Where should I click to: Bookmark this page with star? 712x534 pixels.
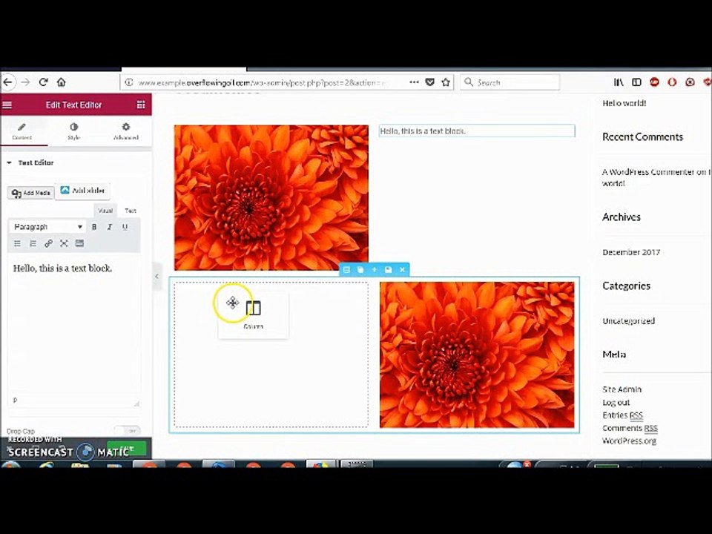pyautogui.click(x=446, y=82)
